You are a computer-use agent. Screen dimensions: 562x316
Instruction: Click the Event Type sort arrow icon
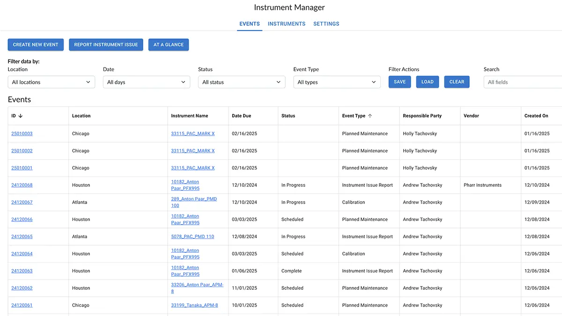click(370, 116)
